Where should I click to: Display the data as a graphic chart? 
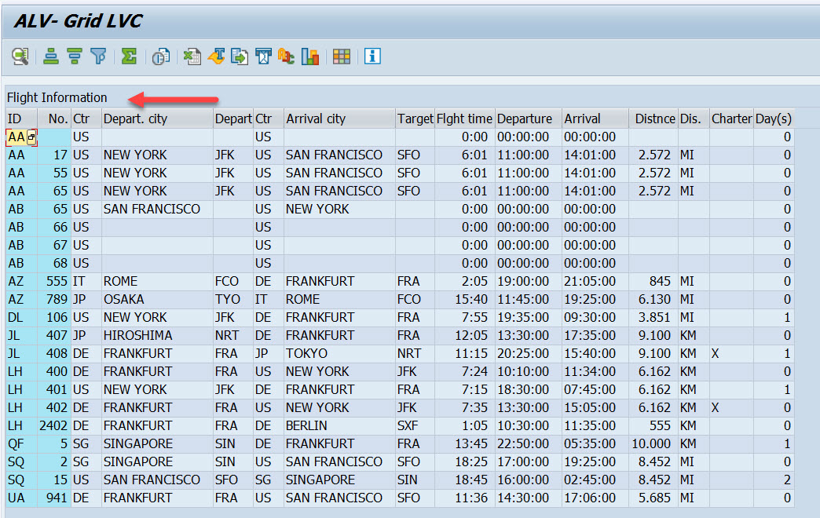(309, 56)
